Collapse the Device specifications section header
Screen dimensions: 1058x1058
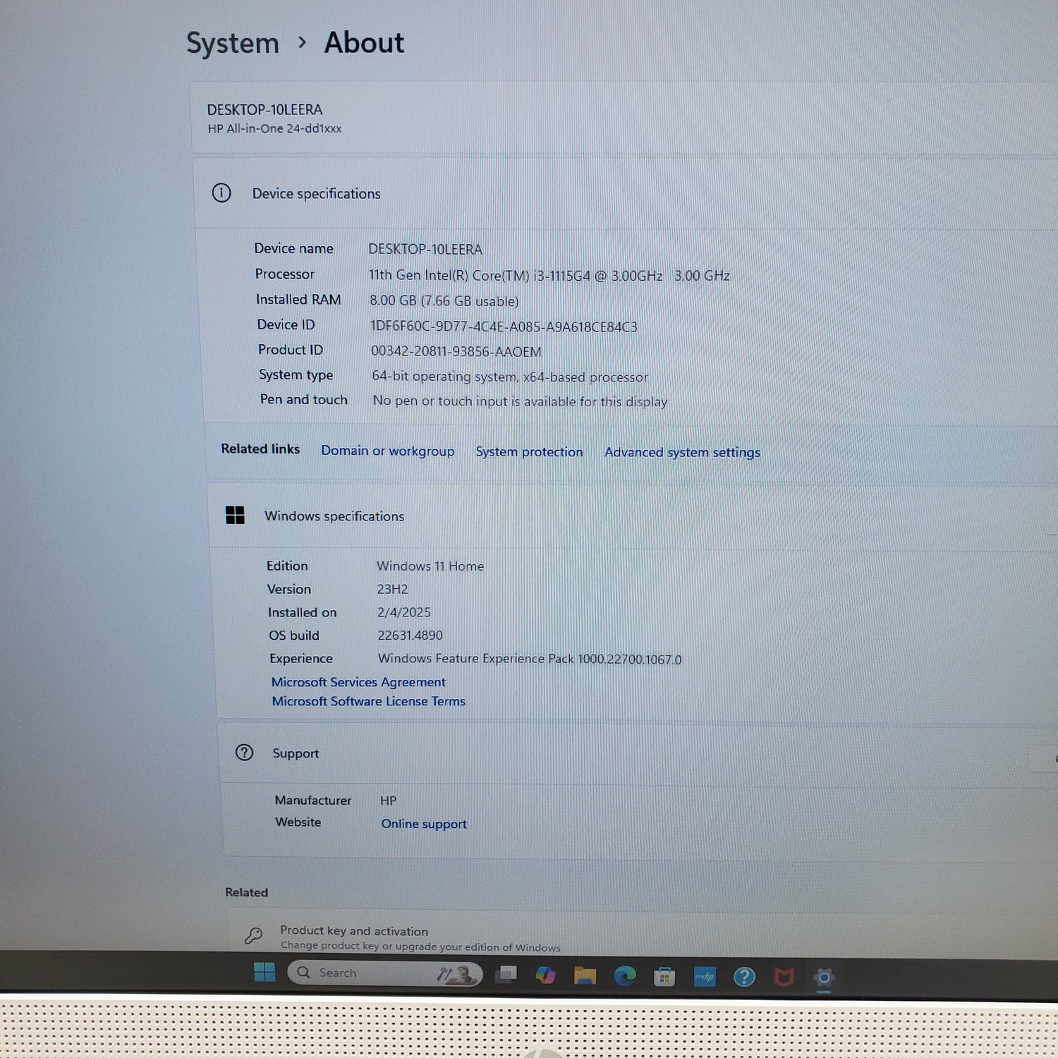click(628, 193)
